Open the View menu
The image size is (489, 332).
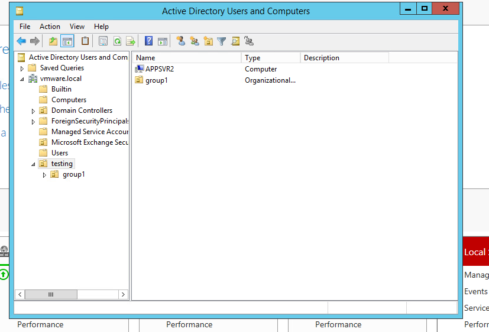coord(77,27)
